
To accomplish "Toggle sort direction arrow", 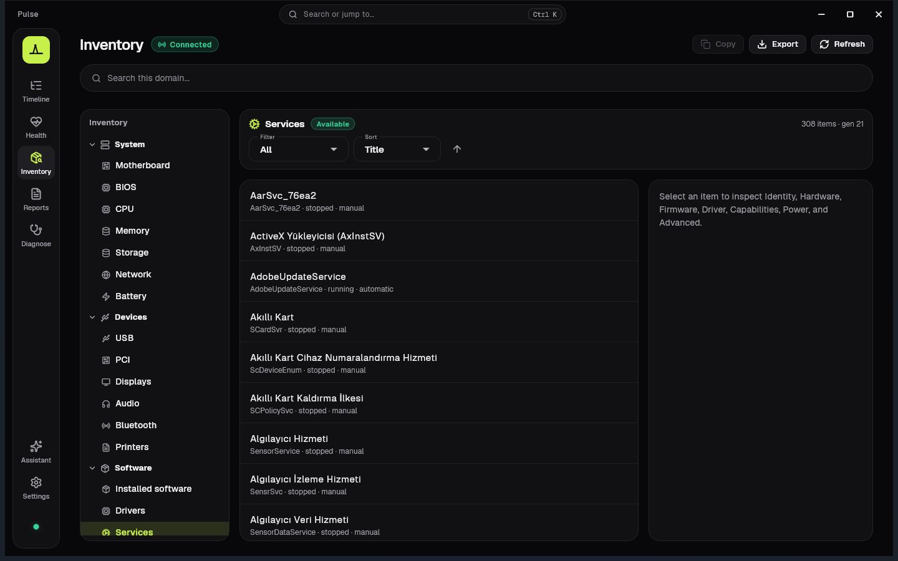I will (457, 149).
